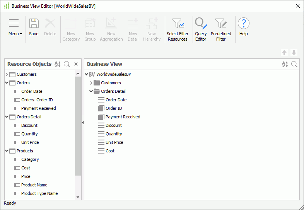Click the Save toolbar icon
This screenshot has height=210, width=304.
pyautogui.click(x=34, y=24)
